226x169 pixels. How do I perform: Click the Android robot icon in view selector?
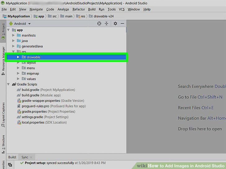[x=11, y=24]
